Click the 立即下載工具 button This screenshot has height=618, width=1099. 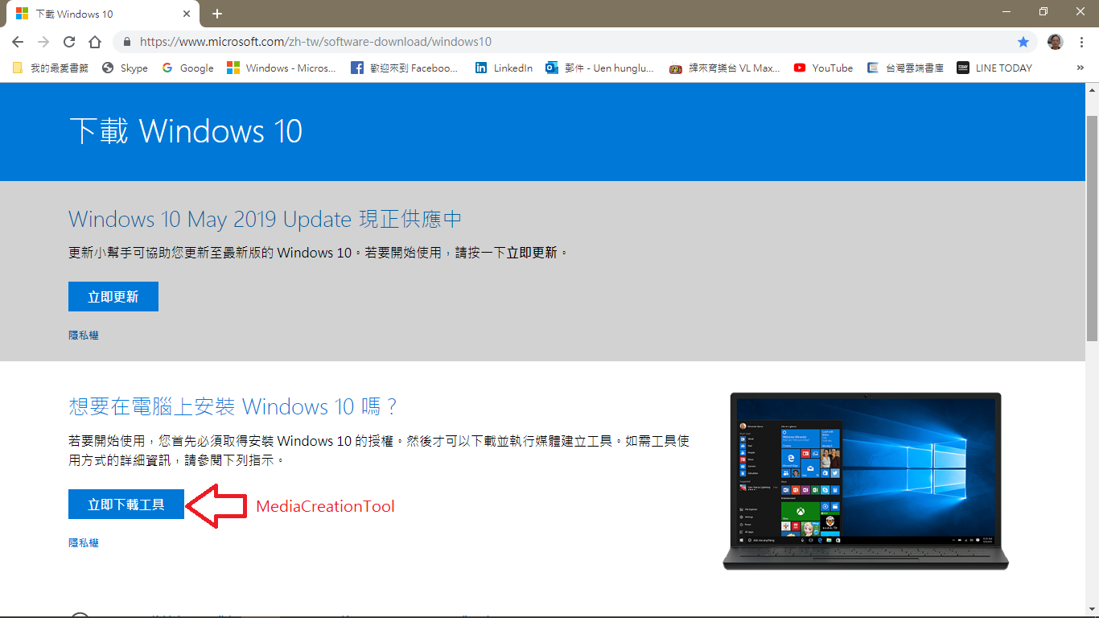126,505
